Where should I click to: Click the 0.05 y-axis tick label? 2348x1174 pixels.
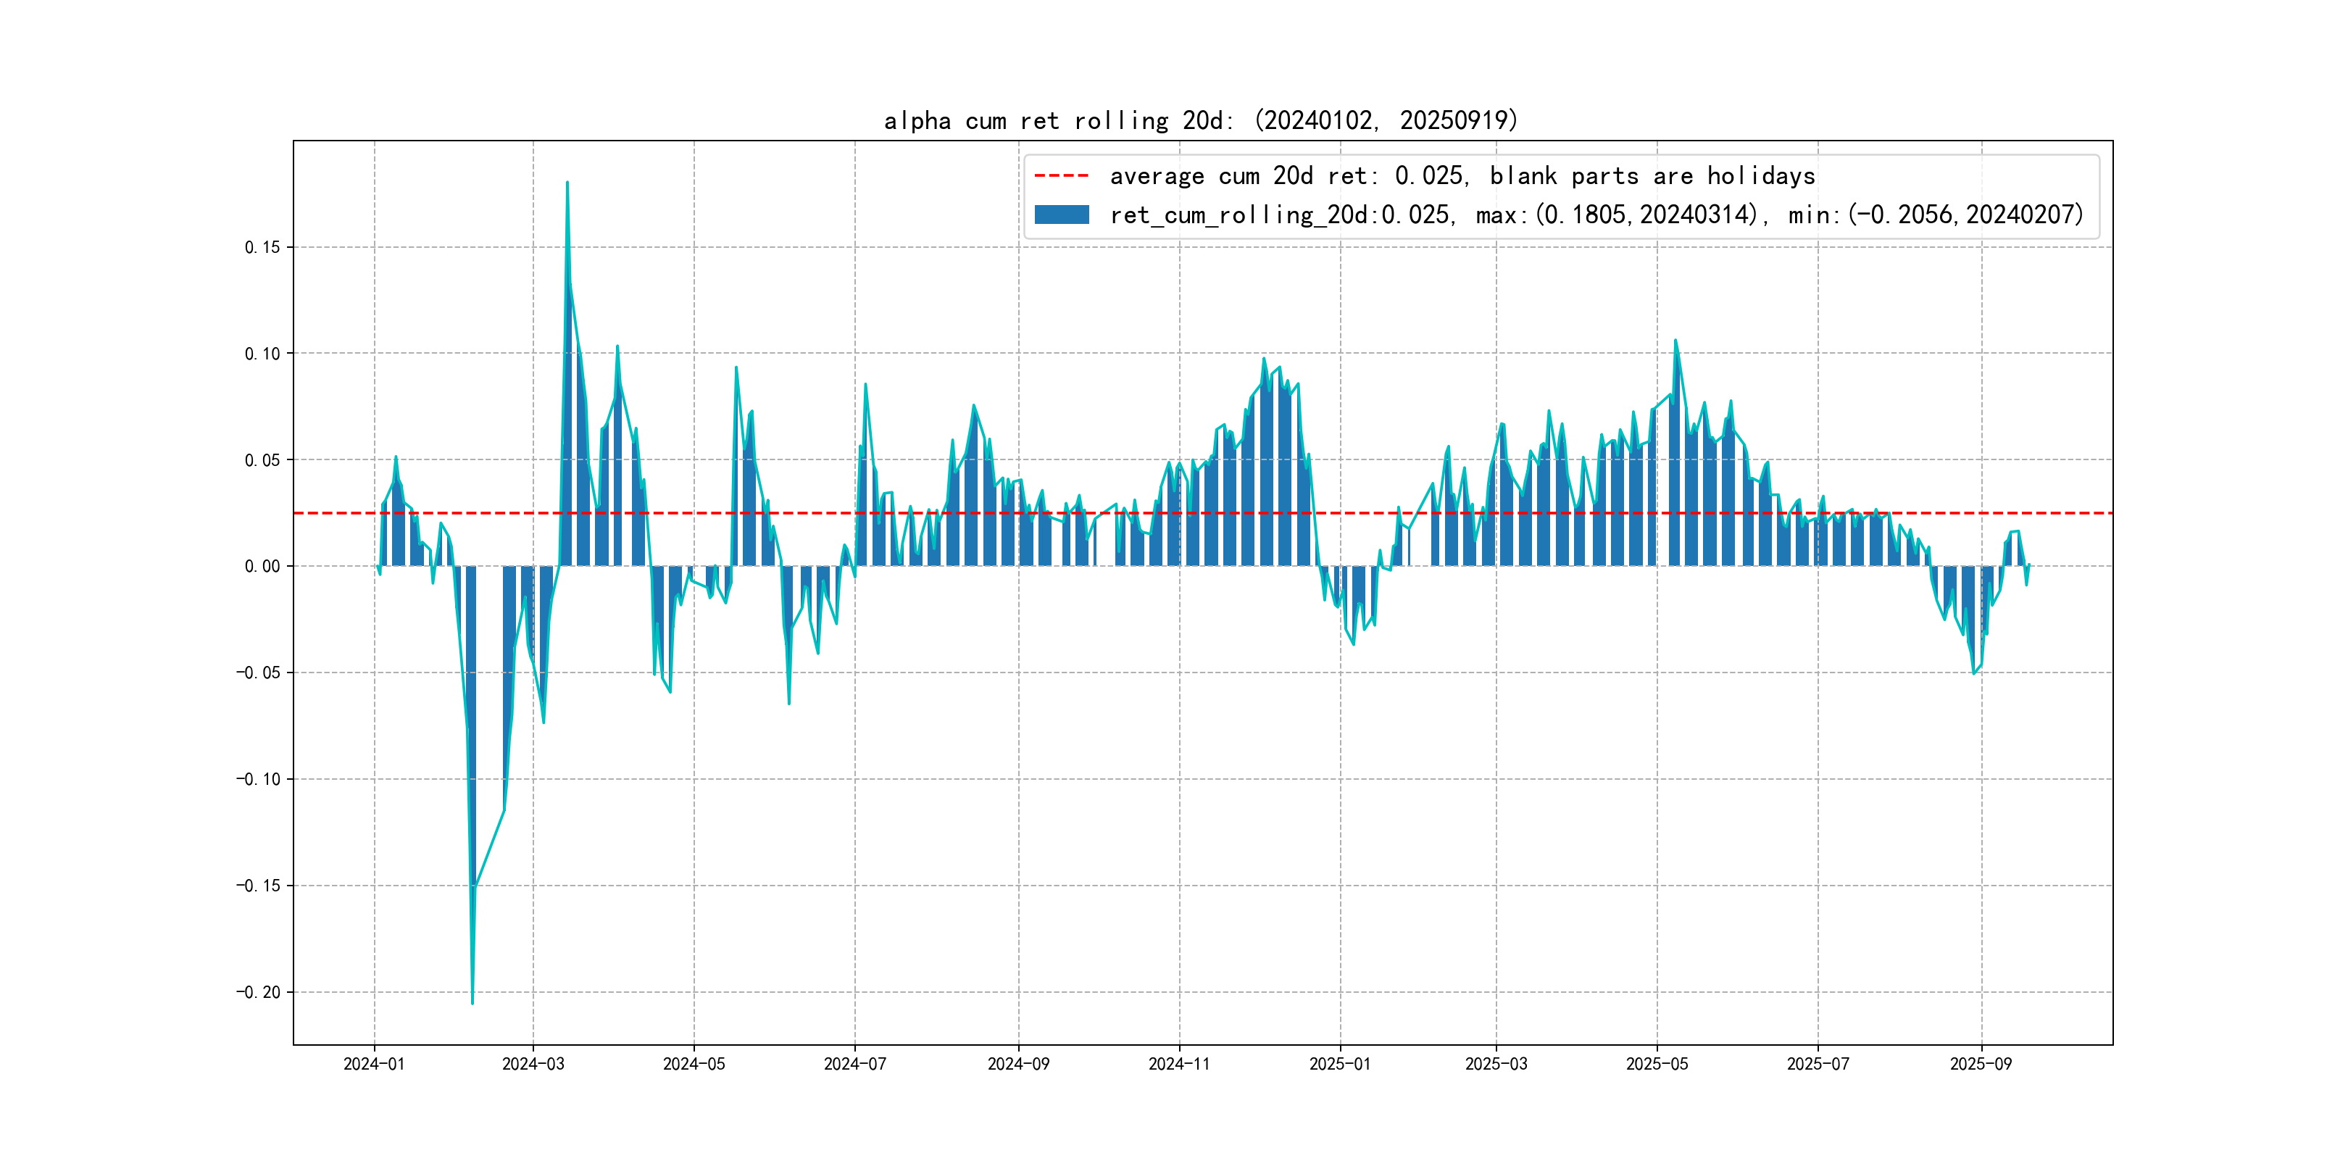(x=262, y=459)
